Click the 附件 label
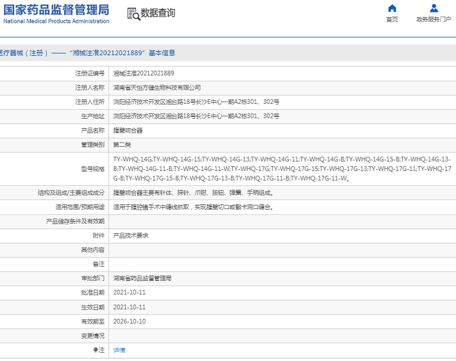The width and height of the screenshot is (456, 361). 98,236
